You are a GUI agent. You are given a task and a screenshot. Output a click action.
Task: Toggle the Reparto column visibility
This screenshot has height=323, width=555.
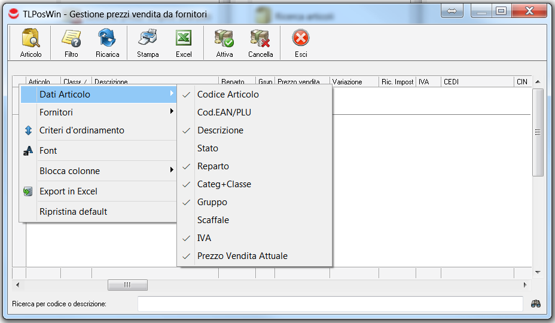click(x=255, y=166)
